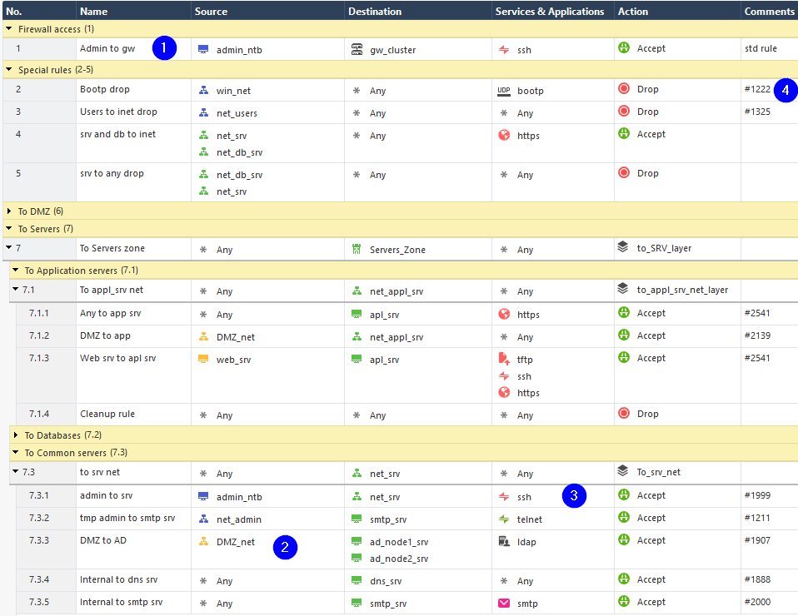Click smtp mail service icon in rule 7.3.5
This screenshot has height=616, width=798.
pyautogui.click(x=504, y=603)
